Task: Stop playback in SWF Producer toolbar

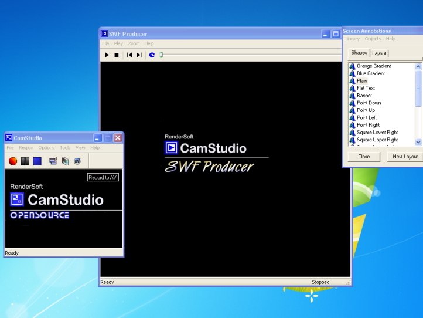Action: 117,55
